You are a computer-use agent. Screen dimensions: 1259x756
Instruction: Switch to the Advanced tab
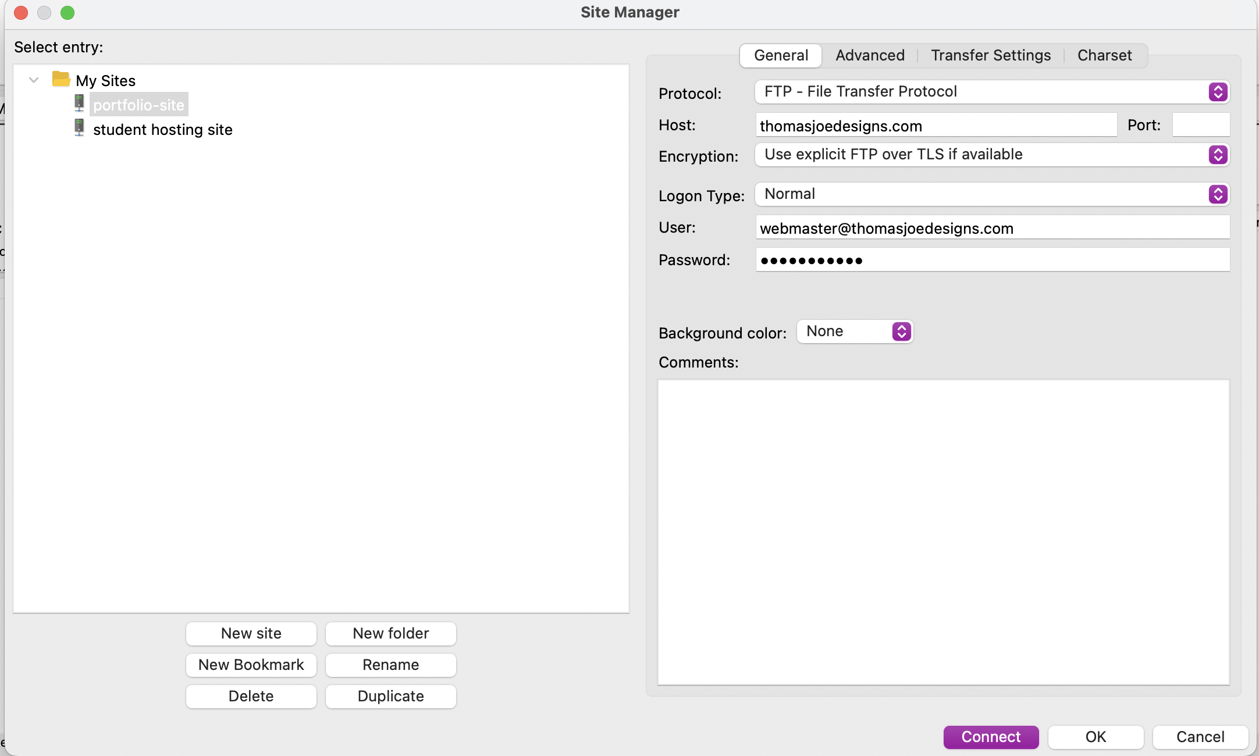869,55
